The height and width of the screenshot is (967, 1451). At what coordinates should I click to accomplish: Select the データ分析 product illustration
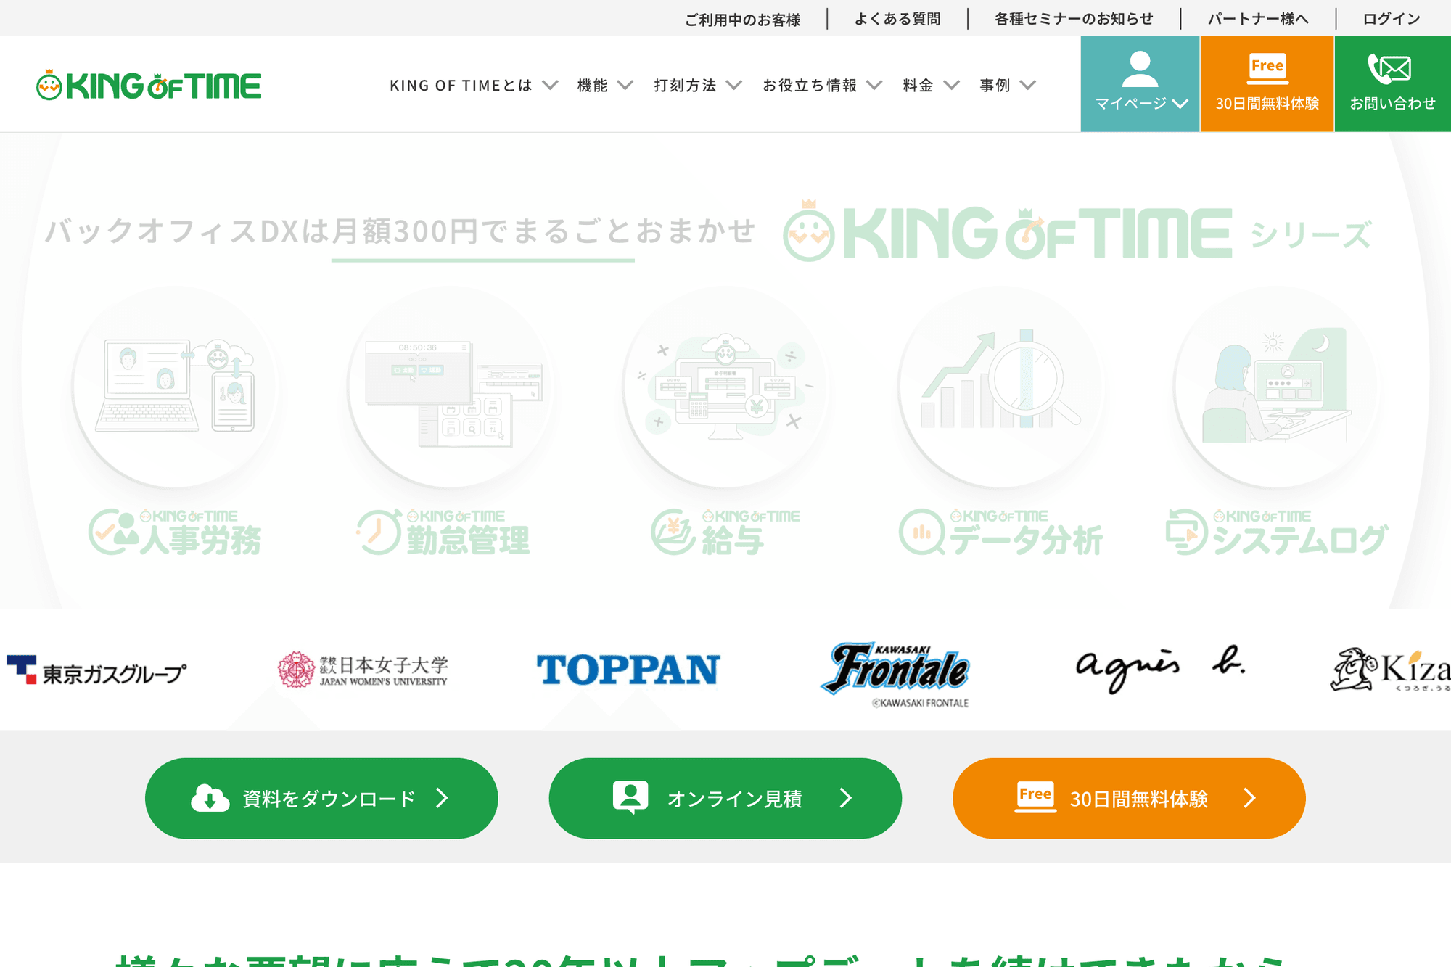click(1000, 387)
